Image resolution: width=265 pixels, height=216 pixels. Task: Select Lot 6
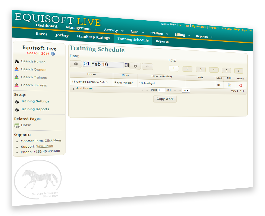coord(239,71)
